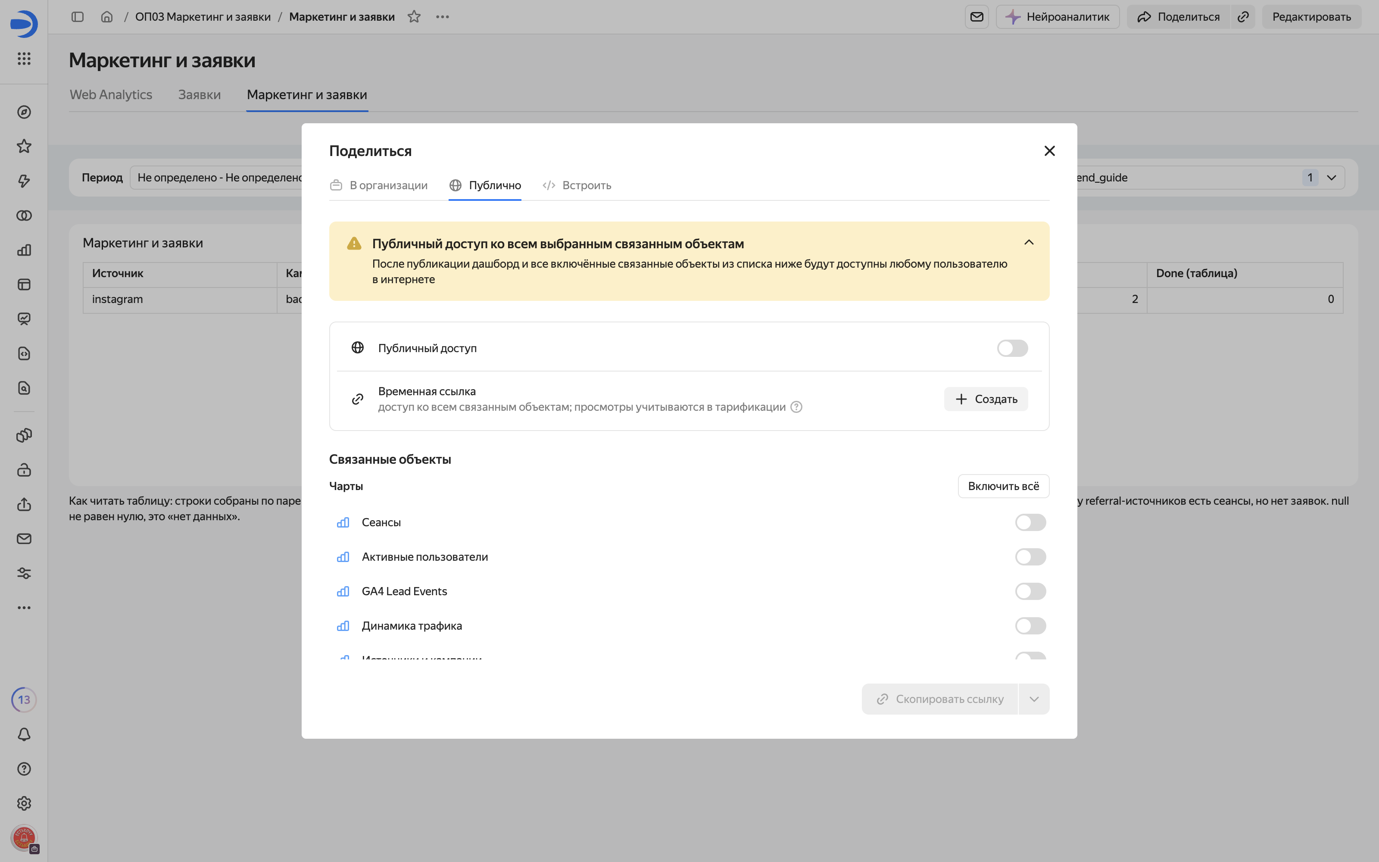The height and width of the screenshot is (862, 1379).
Task: Open the charts bar icon in sidebar
Action: (x=24, y=250)
